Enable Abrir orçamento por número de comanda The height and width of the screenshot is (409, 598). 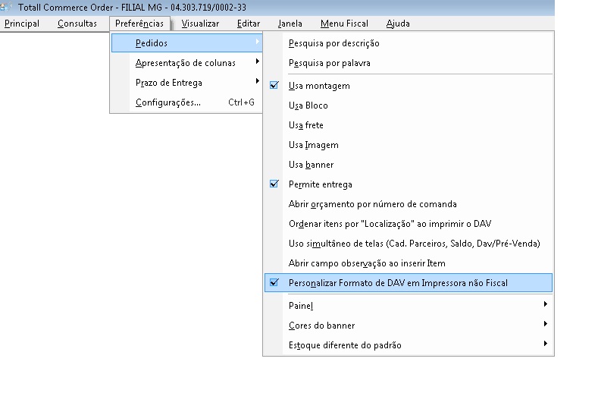pyautogui.click(x=409, y=204)
